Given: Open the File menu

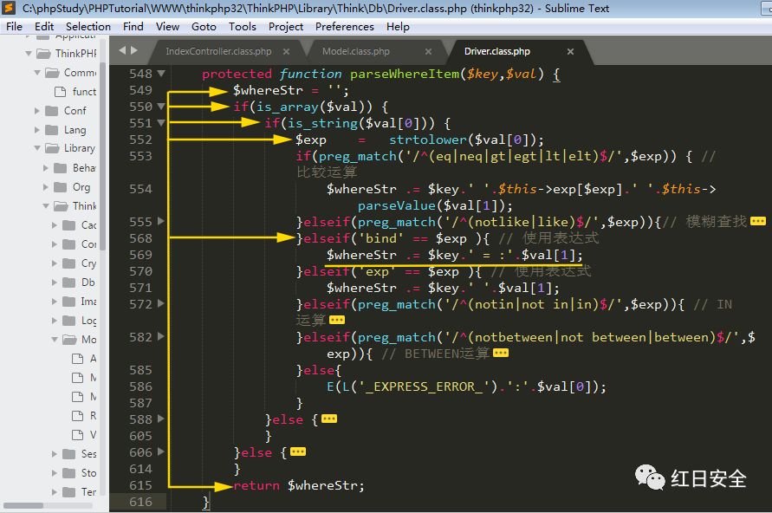Looking at the screenshot, I should 14,27.
